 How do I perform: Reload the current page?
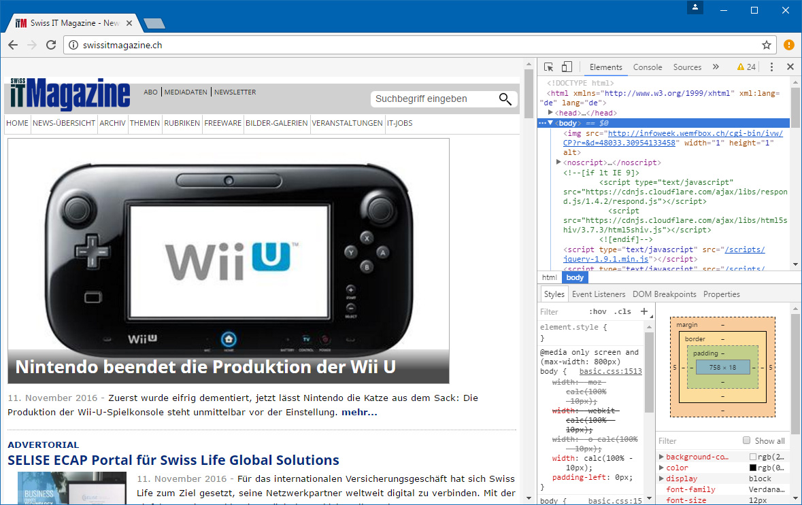pyautogui.click(x=50, y=45)
